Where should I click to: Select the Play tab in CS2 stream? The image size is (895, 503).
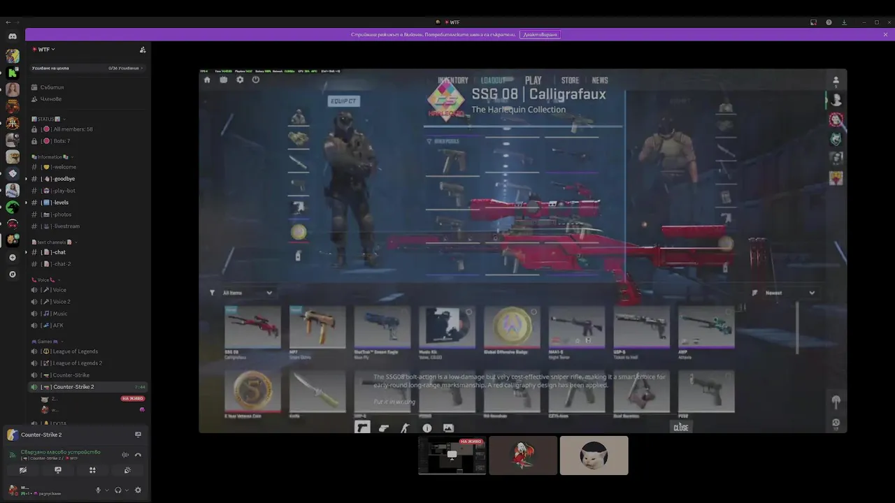[534, 80]
